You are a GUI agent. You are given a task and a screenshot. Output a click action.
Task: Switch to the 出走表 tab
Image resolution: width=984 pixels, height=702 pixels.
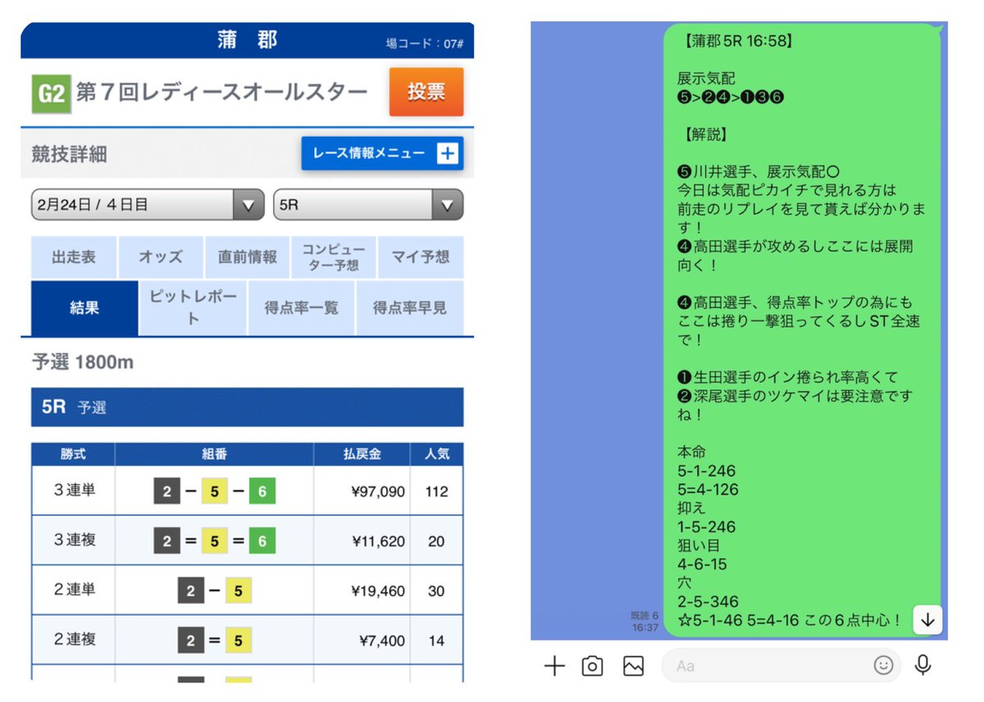(74, 257)
